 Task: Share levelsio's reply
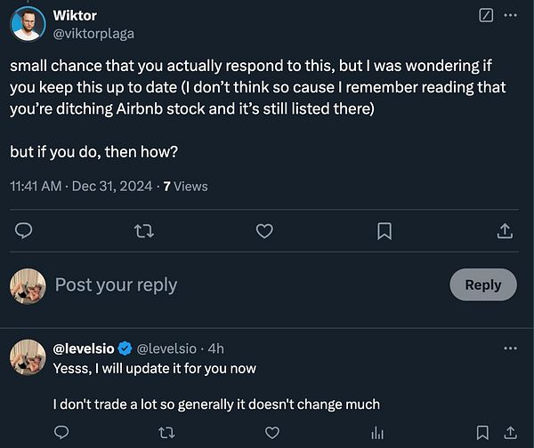pos(510,433)
